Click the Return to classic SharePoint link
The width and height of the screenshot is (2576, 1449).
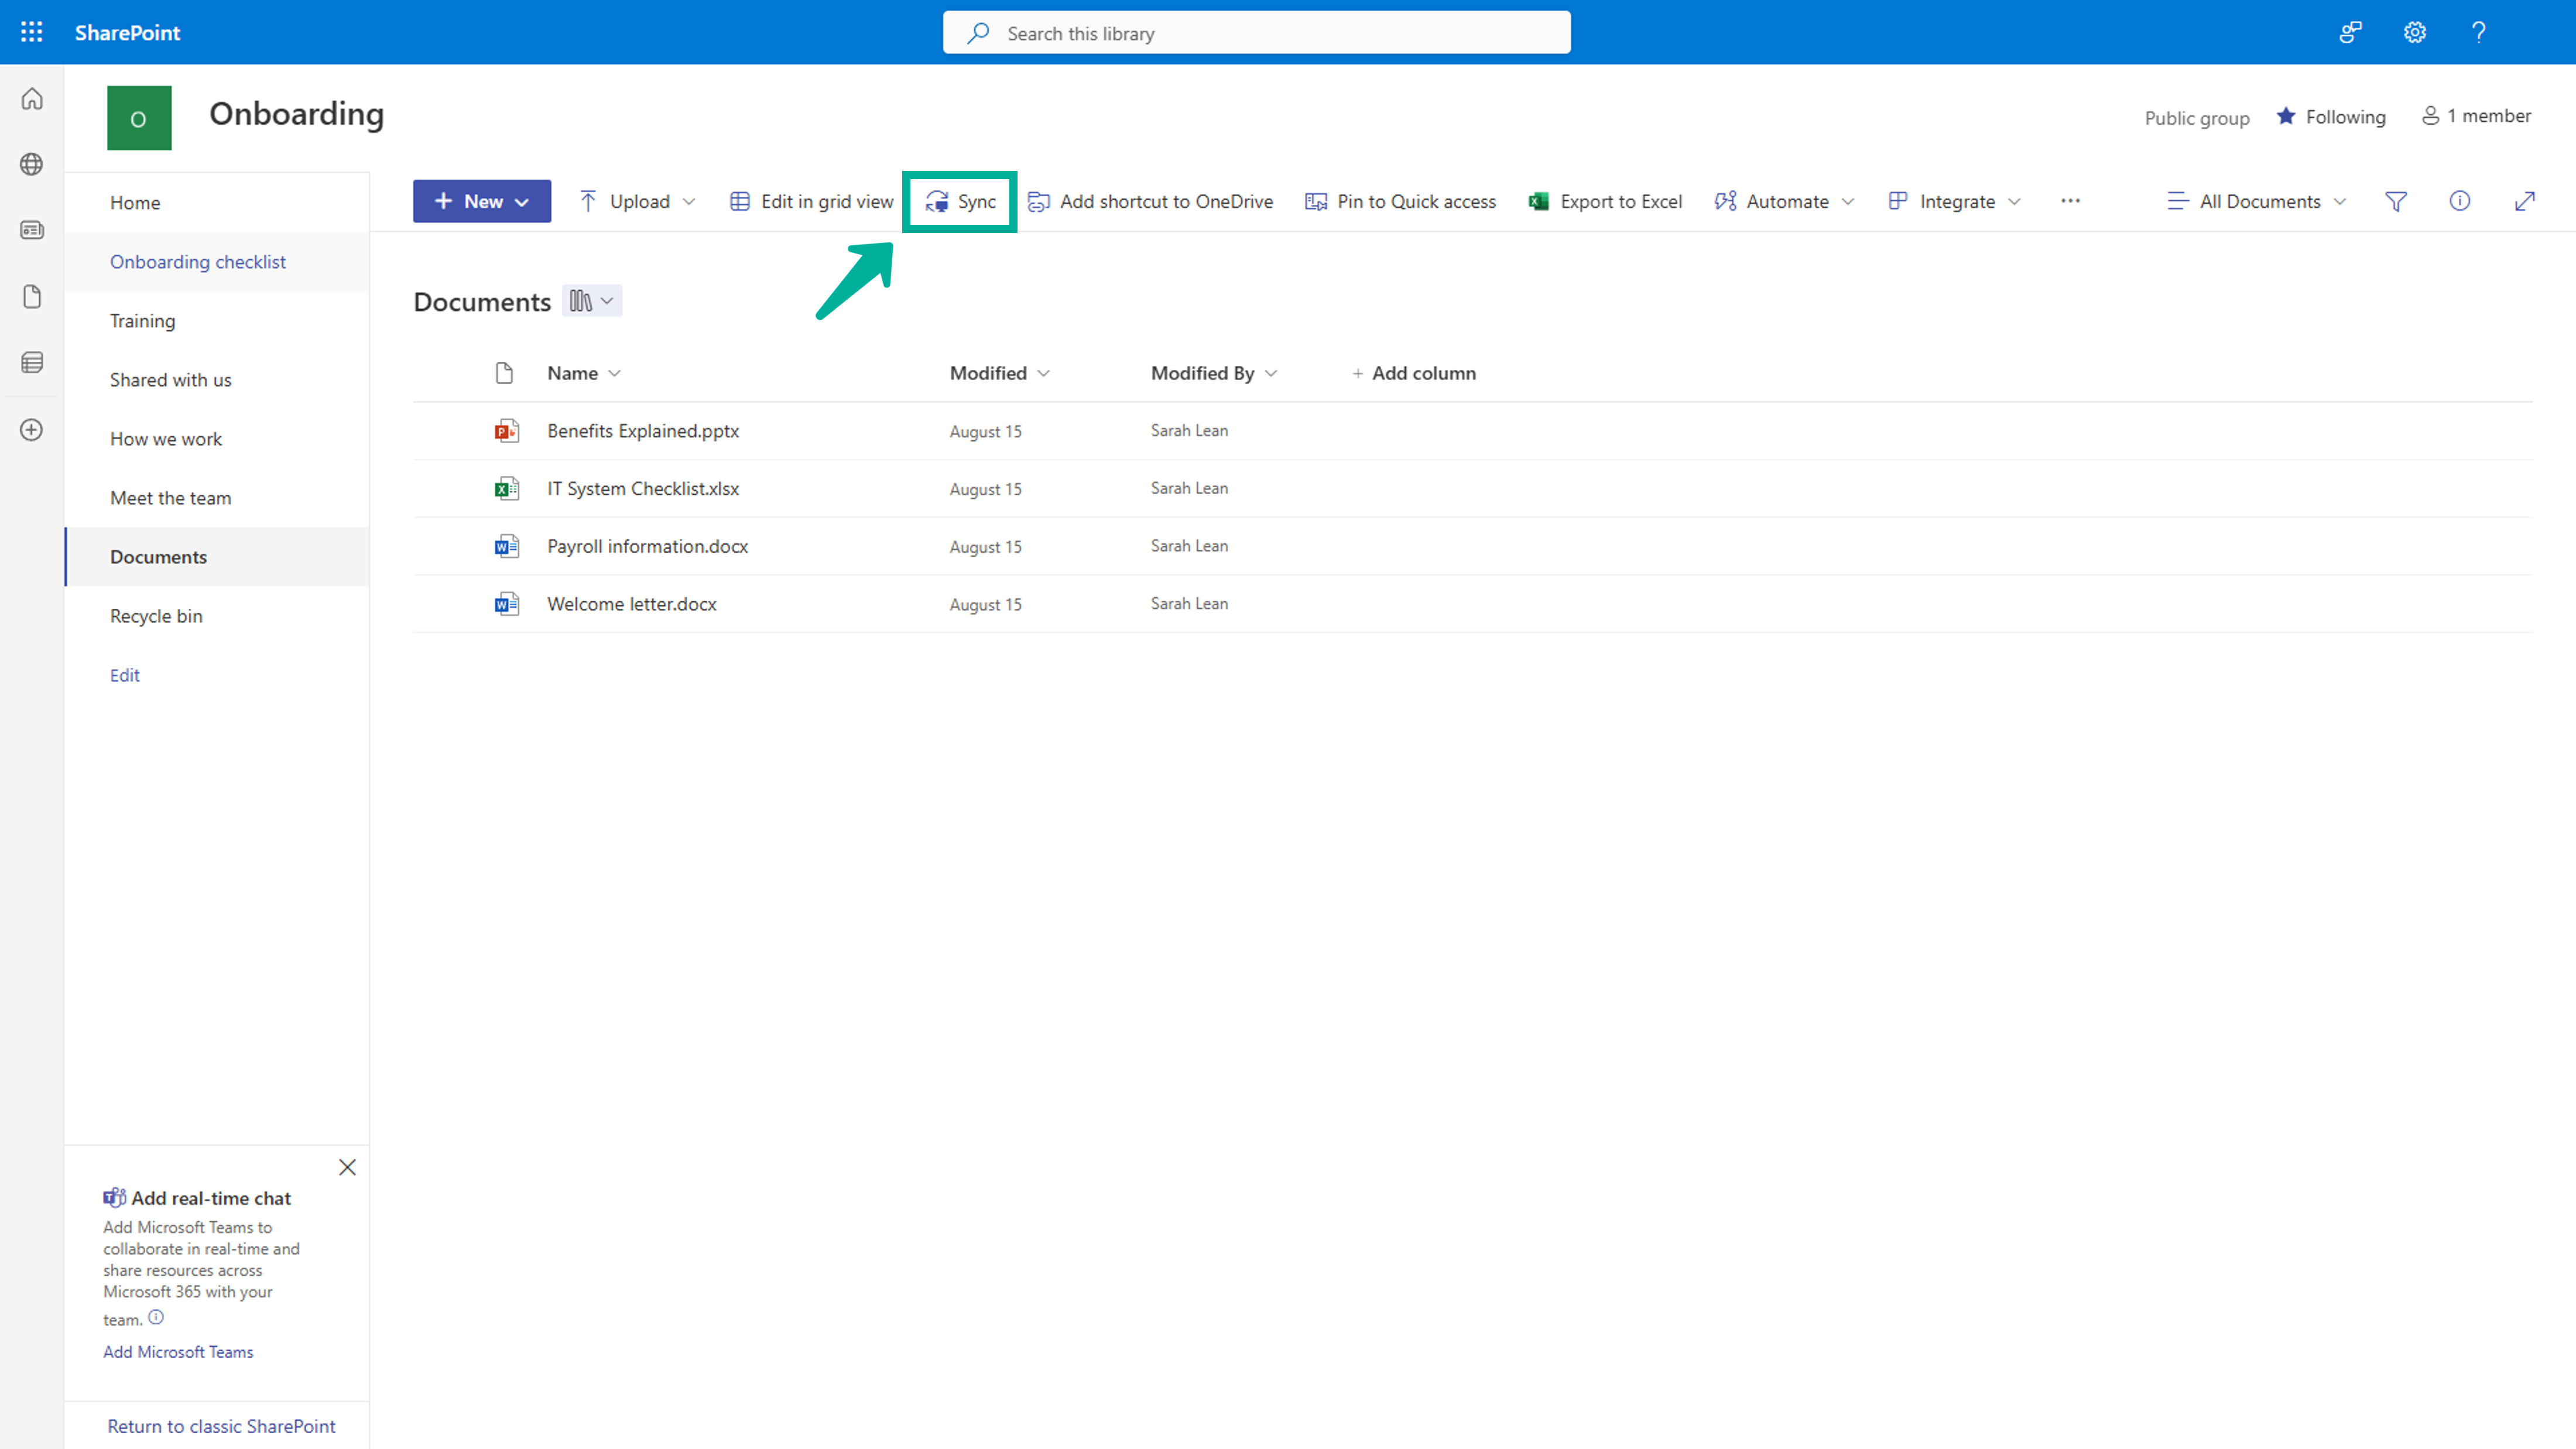(x=222, y=1425)
